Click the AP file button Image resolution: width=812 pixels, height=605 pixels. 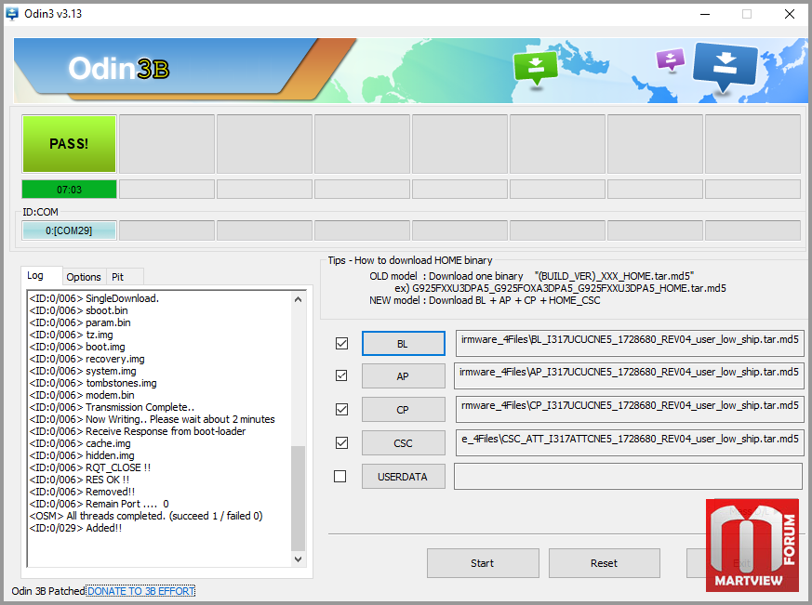[x=403, y=376]
